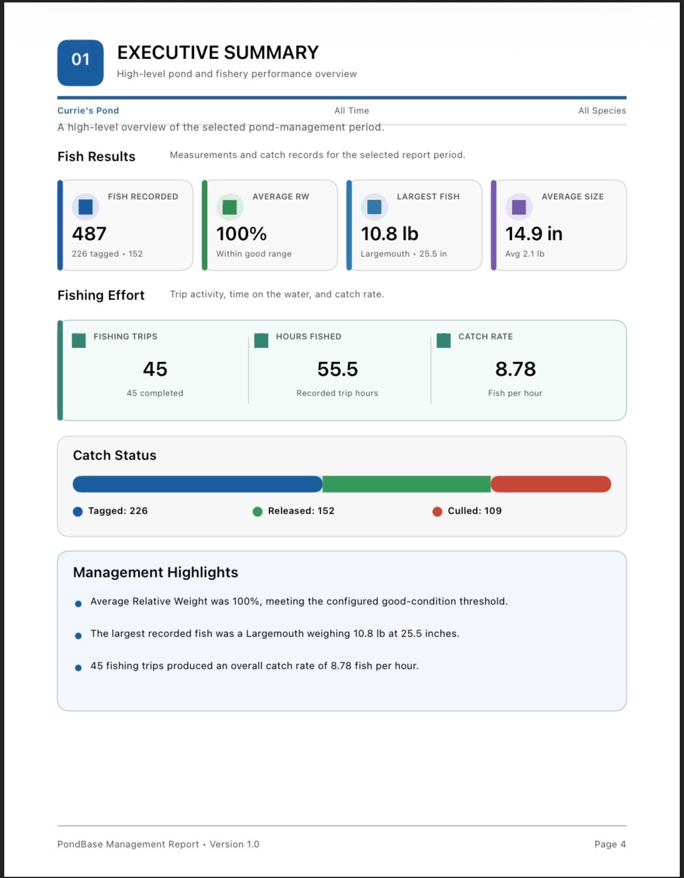
Task: Click the green Released segment of the catch bar
Action: click(x=407, y=484)
